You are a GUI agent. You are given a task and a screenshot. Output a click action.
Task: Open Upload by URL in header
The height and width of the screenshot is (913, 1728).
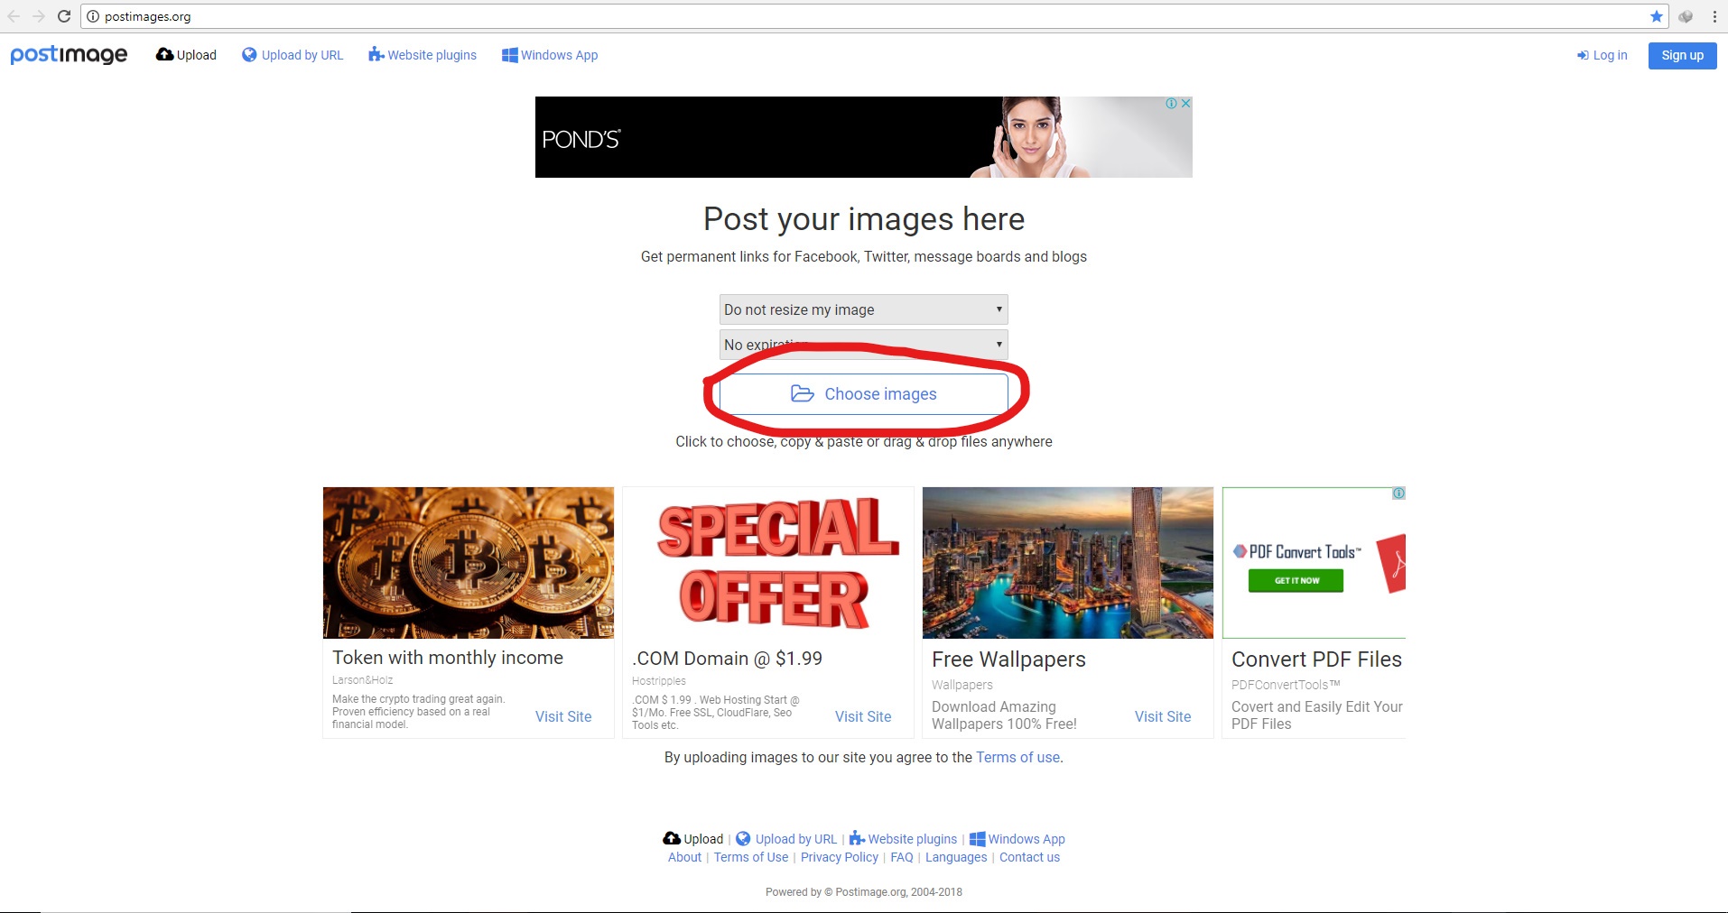293,55
